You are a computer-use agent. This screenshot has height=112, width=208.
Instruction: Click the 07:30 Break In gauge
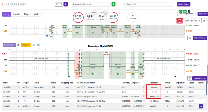(x=78, y=17)
